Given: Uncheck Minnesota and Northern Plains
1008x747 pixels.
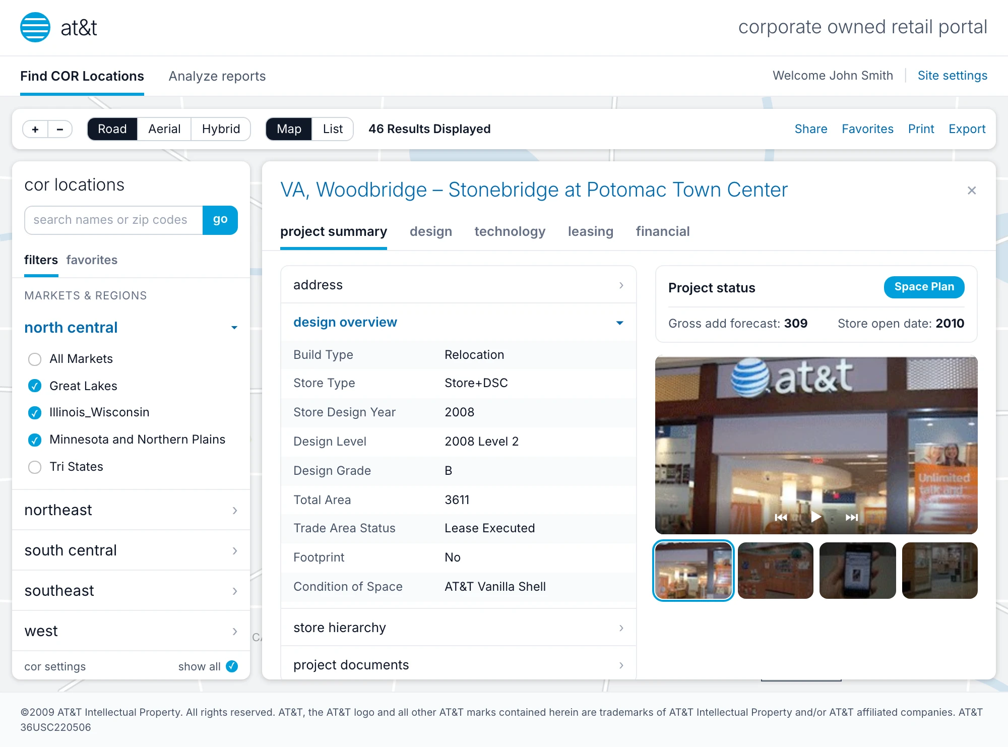Looking at the screenshot, I should pyautogui.click(x=35, y=440).
